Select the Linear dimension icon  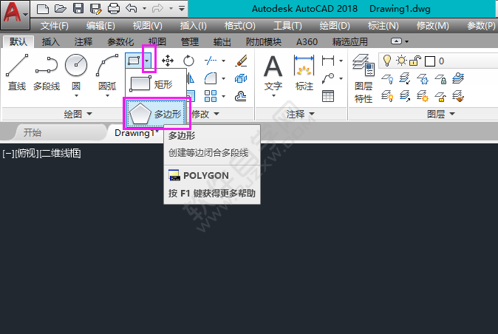[328, 61]
